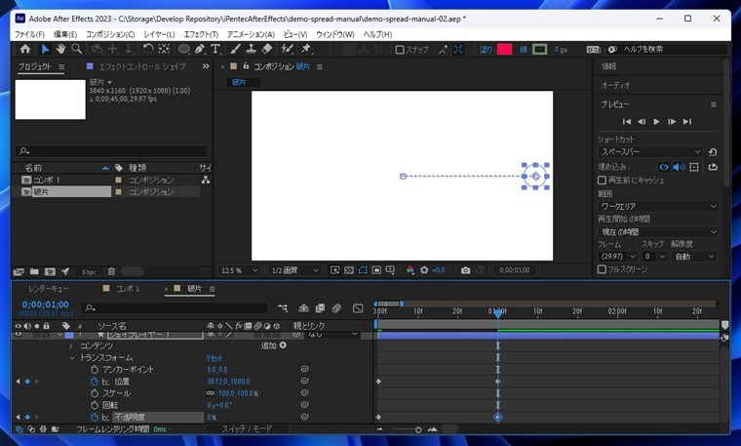Collapse the トランスフォーム group
Viewport: 741px width, 446px height.
tap(72, 358)
